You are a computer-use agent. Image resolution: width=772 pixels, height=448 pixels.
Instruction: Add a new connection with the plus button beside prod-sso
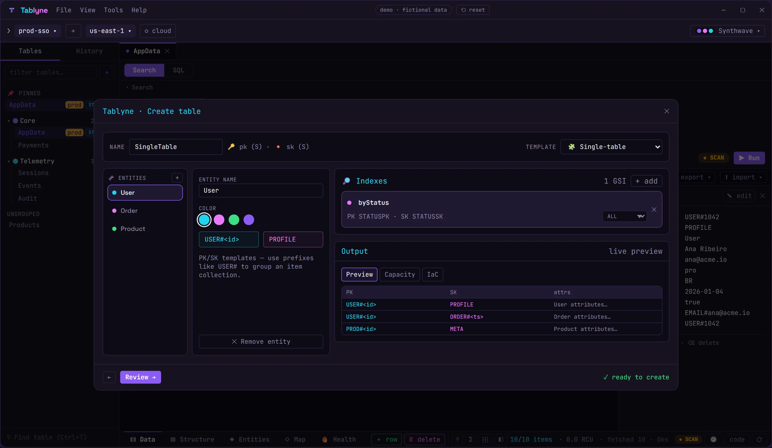point(73,31)
